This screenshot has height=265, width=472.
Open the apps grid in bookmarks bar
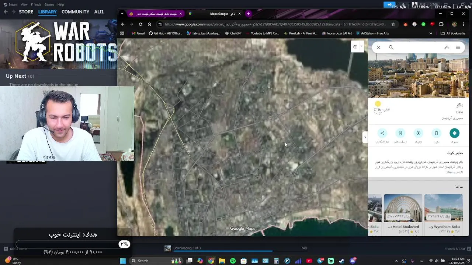click(x=122, y=33)
